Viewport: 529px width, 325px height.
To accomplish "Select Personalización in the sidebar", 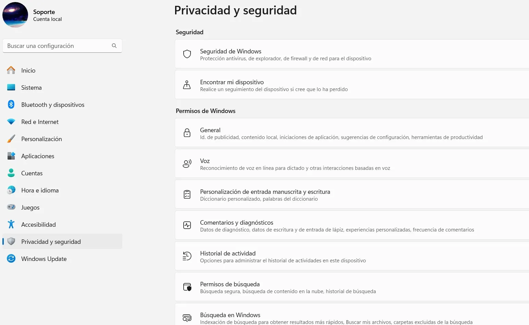I will [41, 139].
